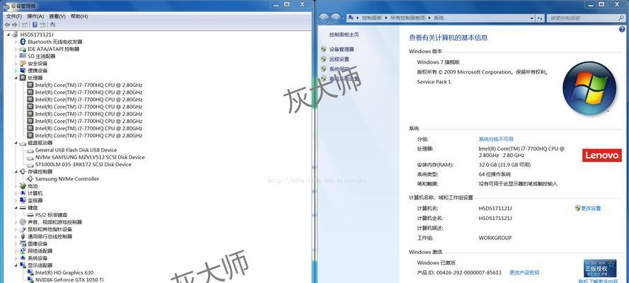Viewport: 629px width, 283px height.
Task: Open Help via the blue question-mark toolbar icon
Action: click(x=35, y=25)
